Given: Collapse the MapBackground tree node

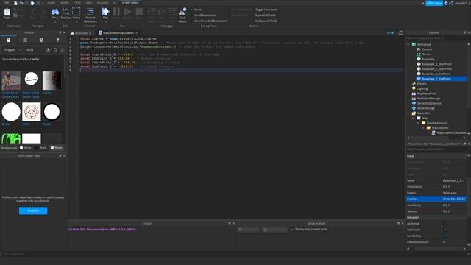Looking at the screenshot, I should pos(418,123).
